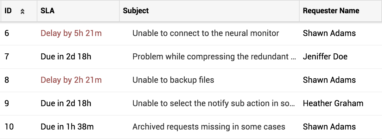Open the 'Unable to backup files' request

[173, 80]
